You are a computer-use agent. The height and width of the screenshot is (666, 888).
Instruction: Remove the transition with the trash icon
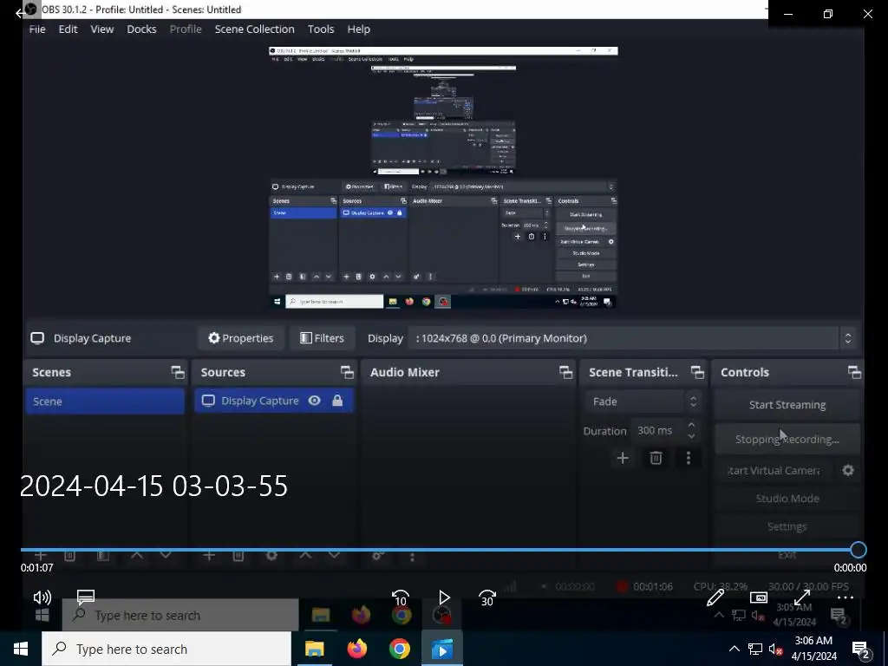click(x=656, y=458)
